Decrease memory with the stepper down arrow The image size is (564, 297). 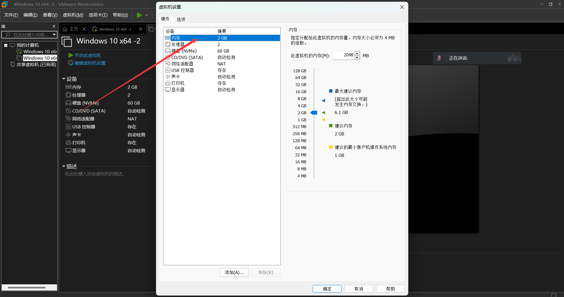coord(357,57)
